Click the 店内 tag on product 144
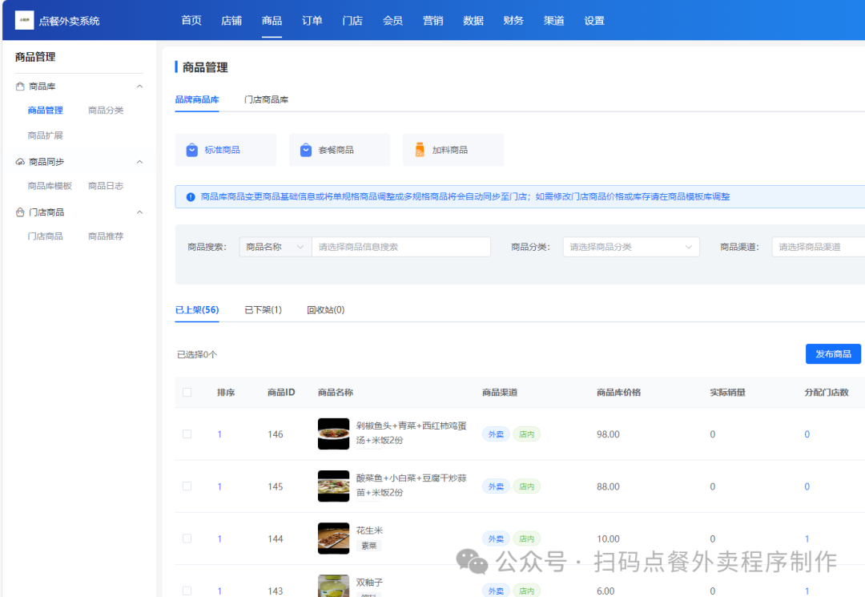Screen dimensions: 865x597 pos(527,539)
